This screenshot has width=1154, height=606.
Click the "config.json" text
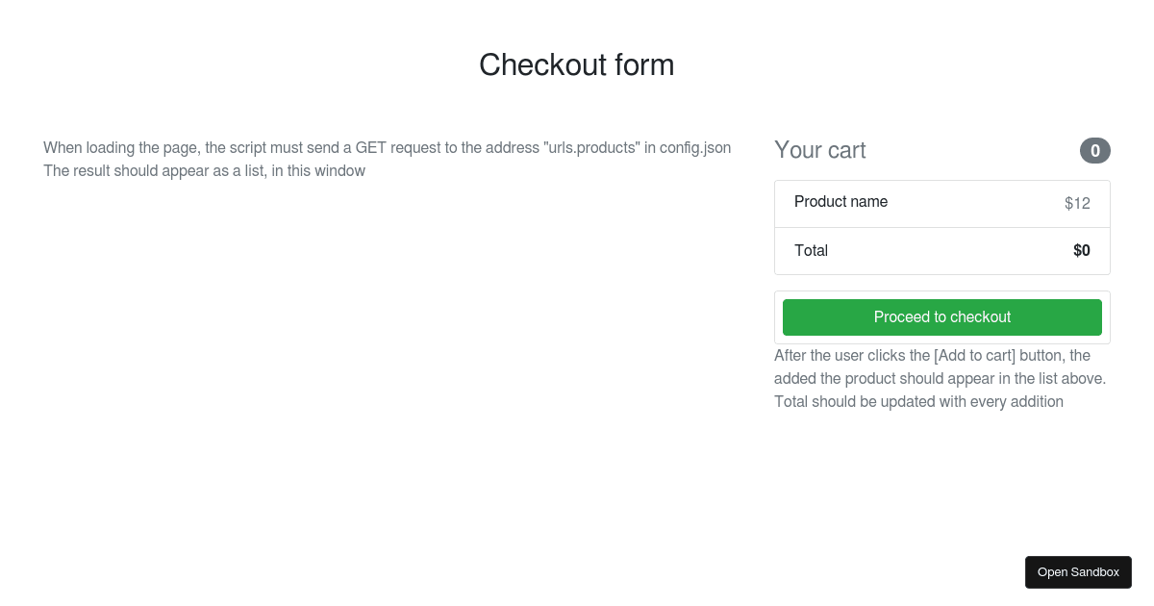coord(695,148)
